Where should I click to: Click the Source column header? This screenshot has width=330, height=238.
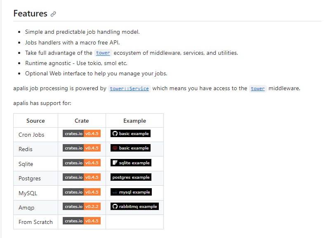click(x=35, y=121)
